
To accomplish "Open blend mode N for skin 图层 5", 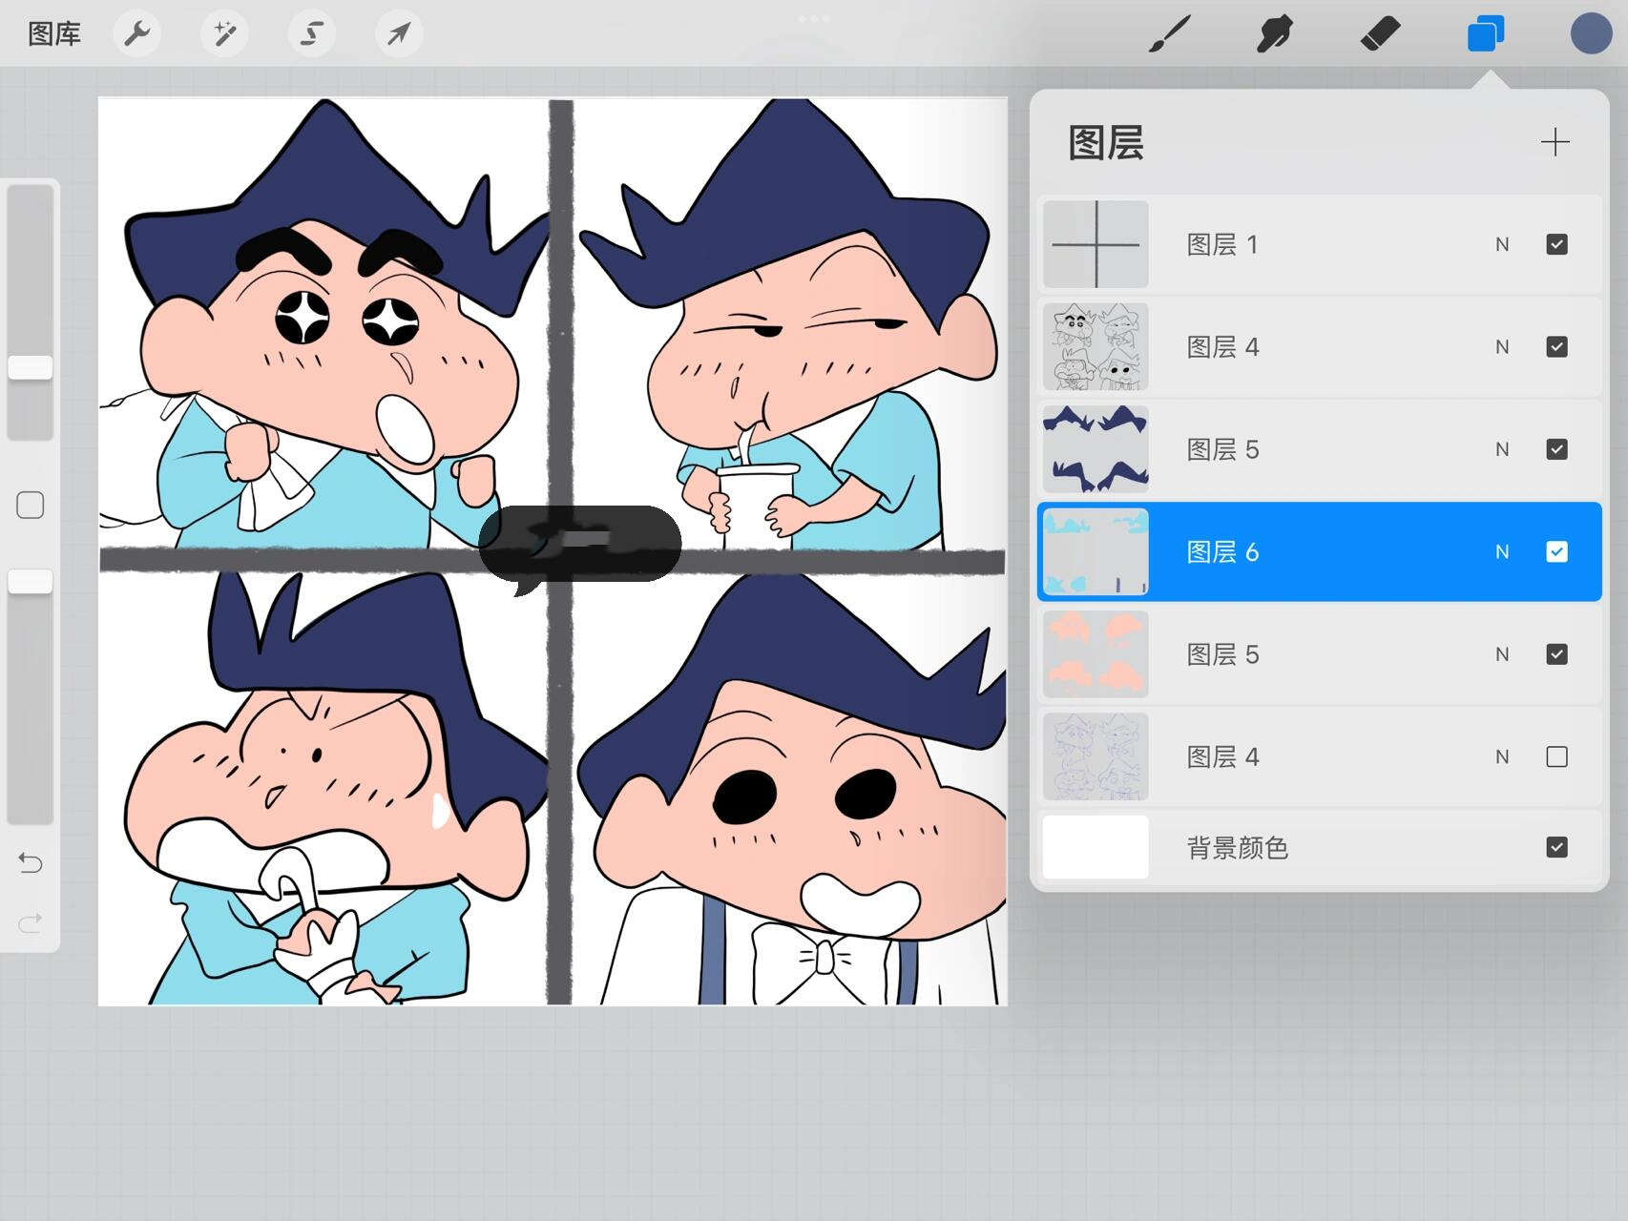I will point(1502,654).
